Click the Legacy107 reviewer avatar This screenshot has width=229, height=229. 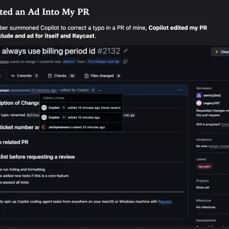pos(199,103)
